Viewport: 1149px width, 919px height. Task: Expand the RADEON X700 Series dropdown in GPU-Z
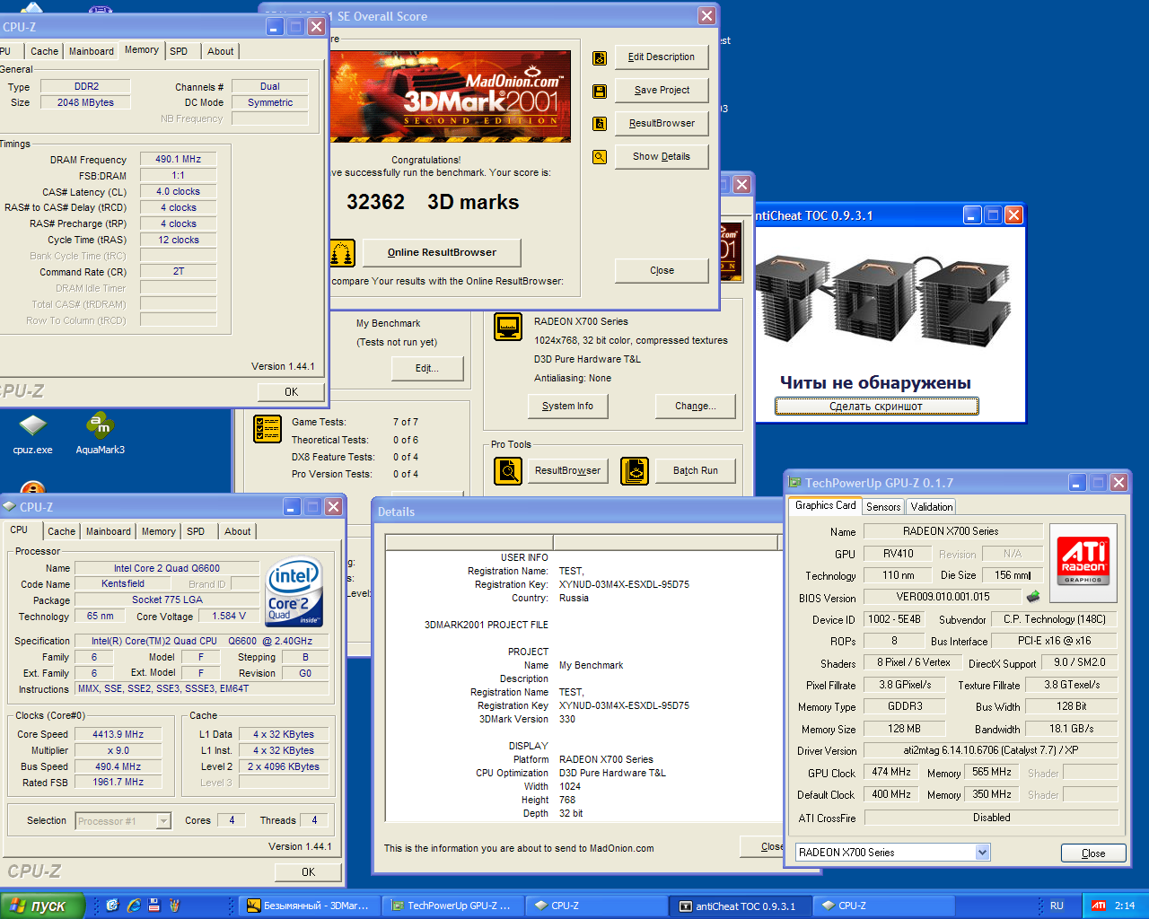click(x=982, y=853)
